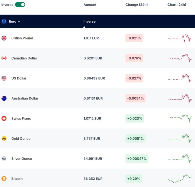Select the Inverse column tab
Viewport: 195px width, 187px height.
pyautogui.click(x=90, y=21)
